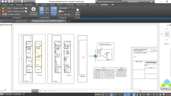Switch to the Layout2 tab

(x=17, y=94)
